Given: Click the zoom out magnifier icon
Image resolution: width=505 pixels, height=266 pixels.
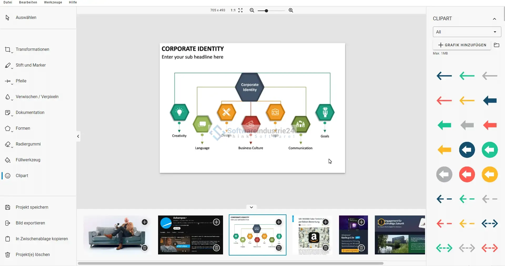Looking at the screenshot, I should pyautogui.click(x=252, y=10).
